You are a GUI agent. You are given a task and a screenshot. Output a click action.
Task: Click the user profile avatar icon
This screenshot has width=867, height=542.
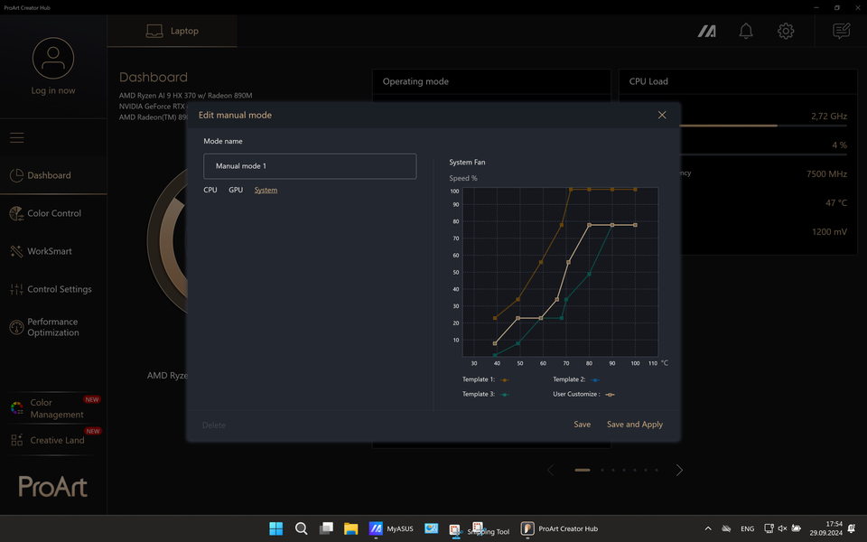coord(53,58)
